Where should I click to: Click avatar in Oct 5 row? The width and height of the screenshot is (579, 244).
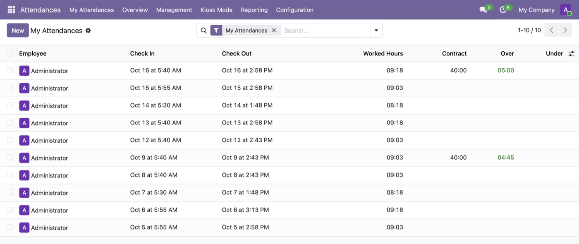click(x=24, y=227)
